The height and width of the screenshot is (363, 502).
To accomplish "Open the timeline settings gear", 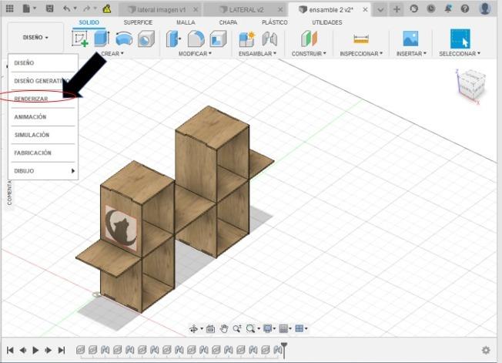I will (486, 350).
